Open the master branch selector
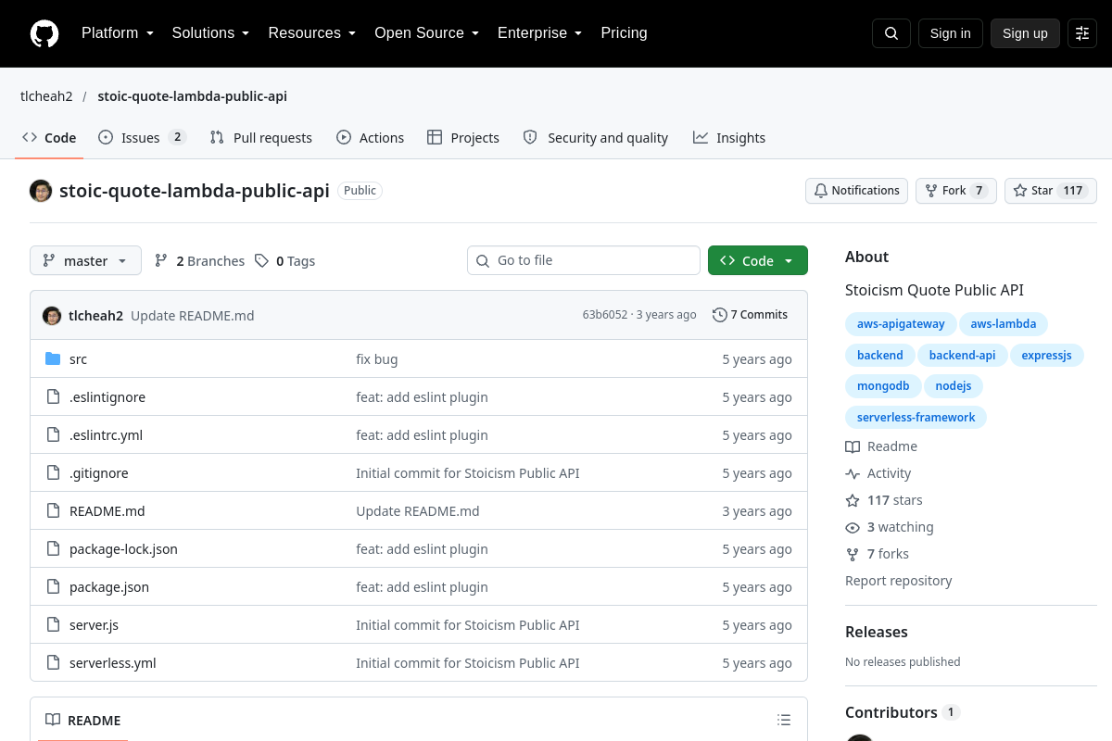 coord(85,261)
